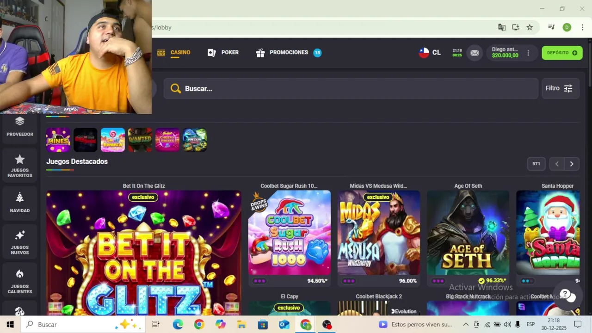592x333 pixels.
Task: Open Coolbet Sugar Rush 1000 thumbnail
Action: pyautogui.click(x=290, y=233)
